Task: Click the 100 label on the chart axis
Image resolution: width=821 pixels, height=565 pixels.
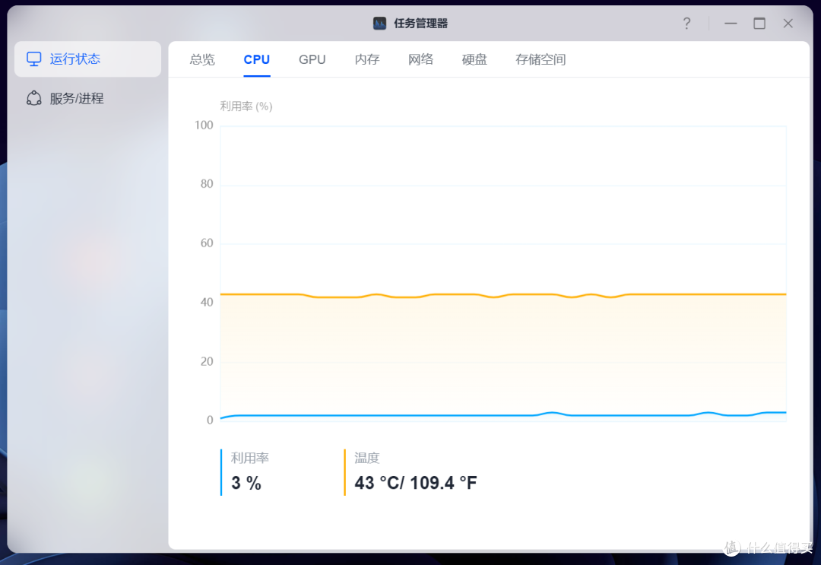Action: coord(204,125)
